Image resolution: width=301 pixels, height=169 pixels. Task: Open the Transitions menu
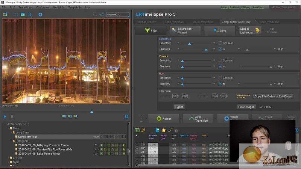tap(25, 7)
